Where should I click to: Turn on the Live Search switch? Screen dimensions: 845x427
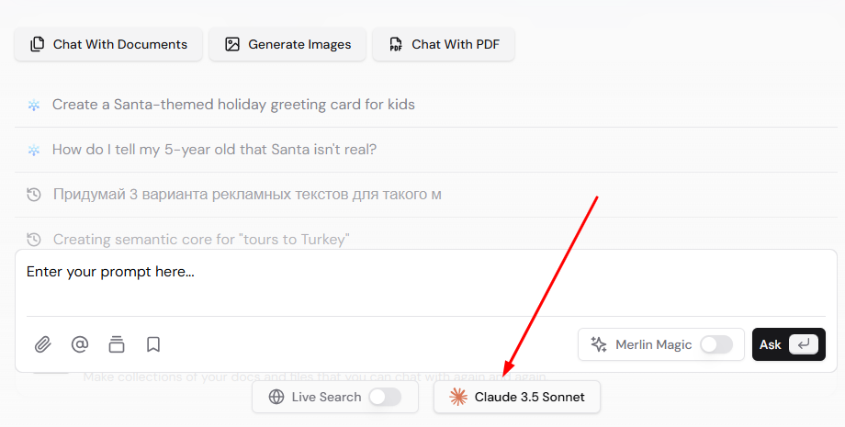[385, 397]
